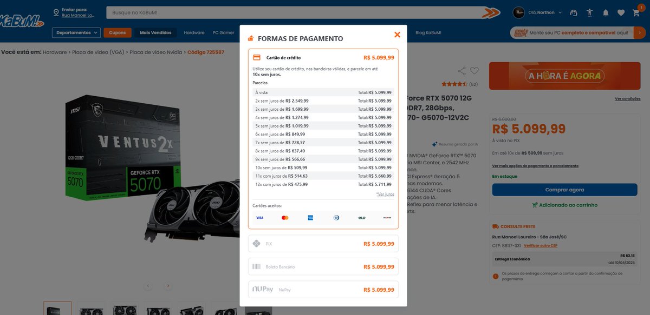This screenshot has height=315, width=650.
Task: Expand the PIX payment option
Action: coord(323,244)
